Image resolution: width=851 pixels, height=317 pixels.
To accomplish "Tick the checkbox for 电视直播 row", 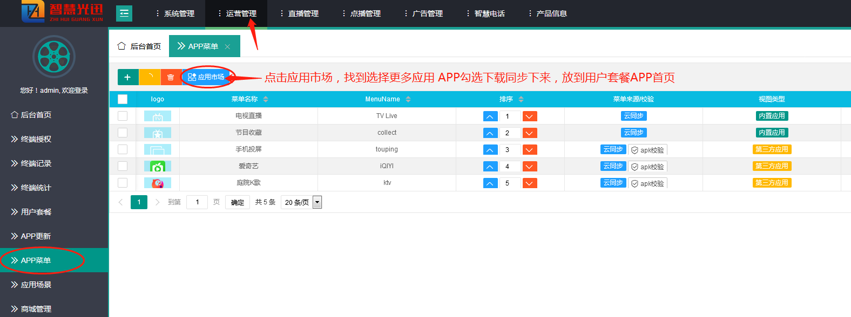I will (x=123, y=116).
